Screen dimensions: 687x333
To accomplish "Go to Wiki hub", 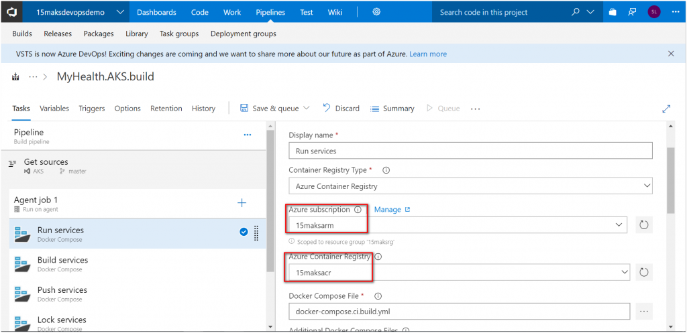I will pyautogui.click(x=335, y=12).
